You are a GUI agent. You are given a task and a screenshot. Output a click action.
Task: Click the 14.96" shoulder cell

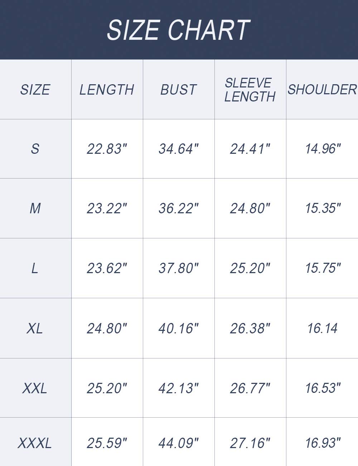tap(322, 149)
